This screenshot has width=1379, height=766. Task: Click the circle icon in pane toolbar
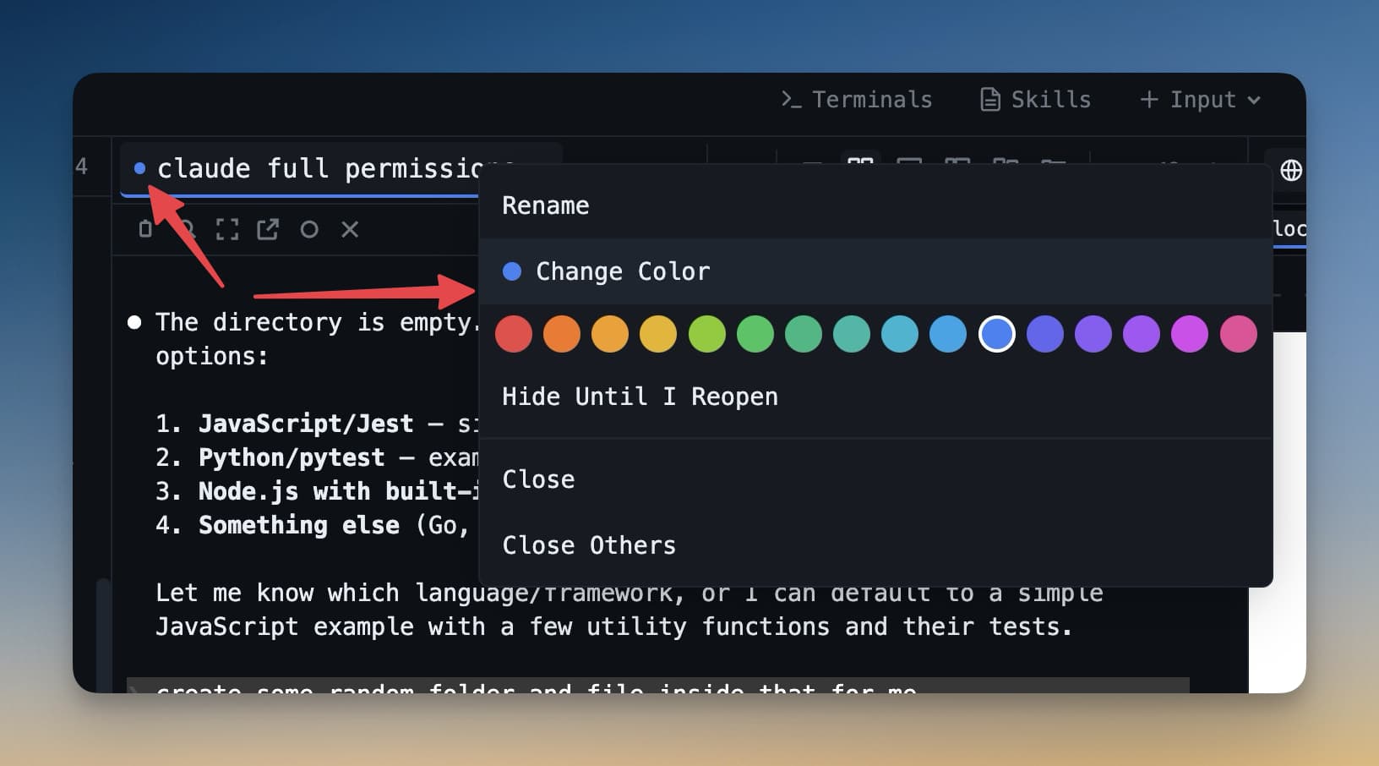pos(309,229)
